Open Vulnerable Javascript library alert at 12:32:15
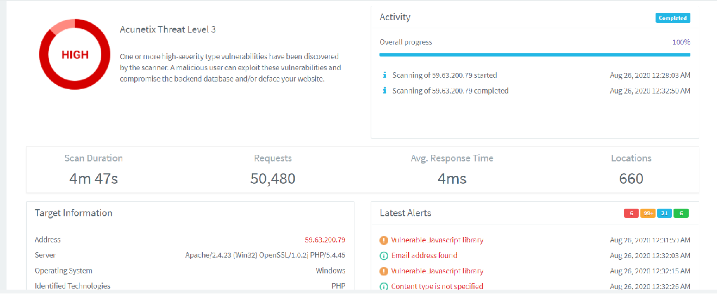 pos(437,271)
